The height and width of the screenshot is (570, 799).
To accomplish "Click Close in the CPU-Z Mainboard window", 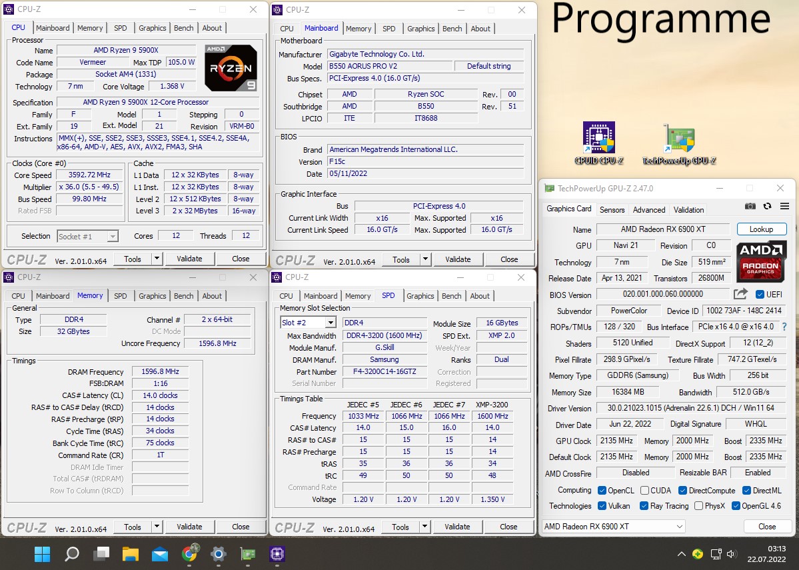I will (x=509, y=259).
